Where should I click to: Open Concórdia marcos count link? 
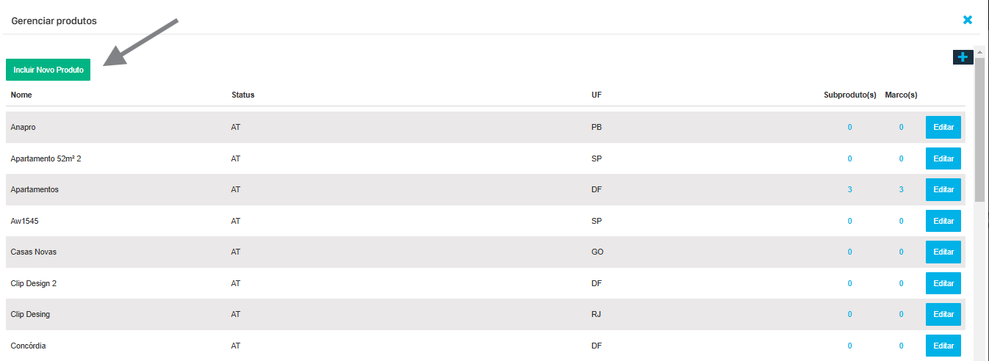coord(902,346)
